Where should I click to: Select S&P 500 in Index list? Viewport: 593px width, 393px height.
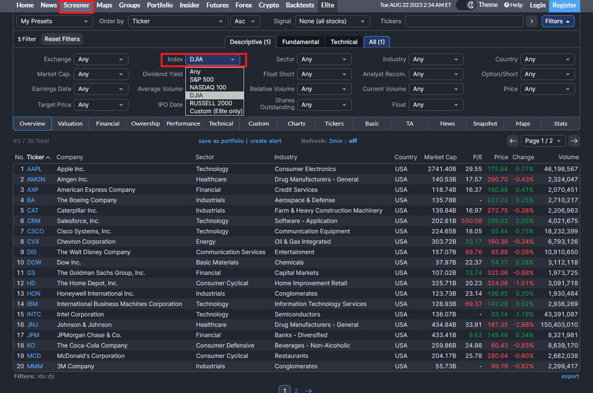click(214, 80)
